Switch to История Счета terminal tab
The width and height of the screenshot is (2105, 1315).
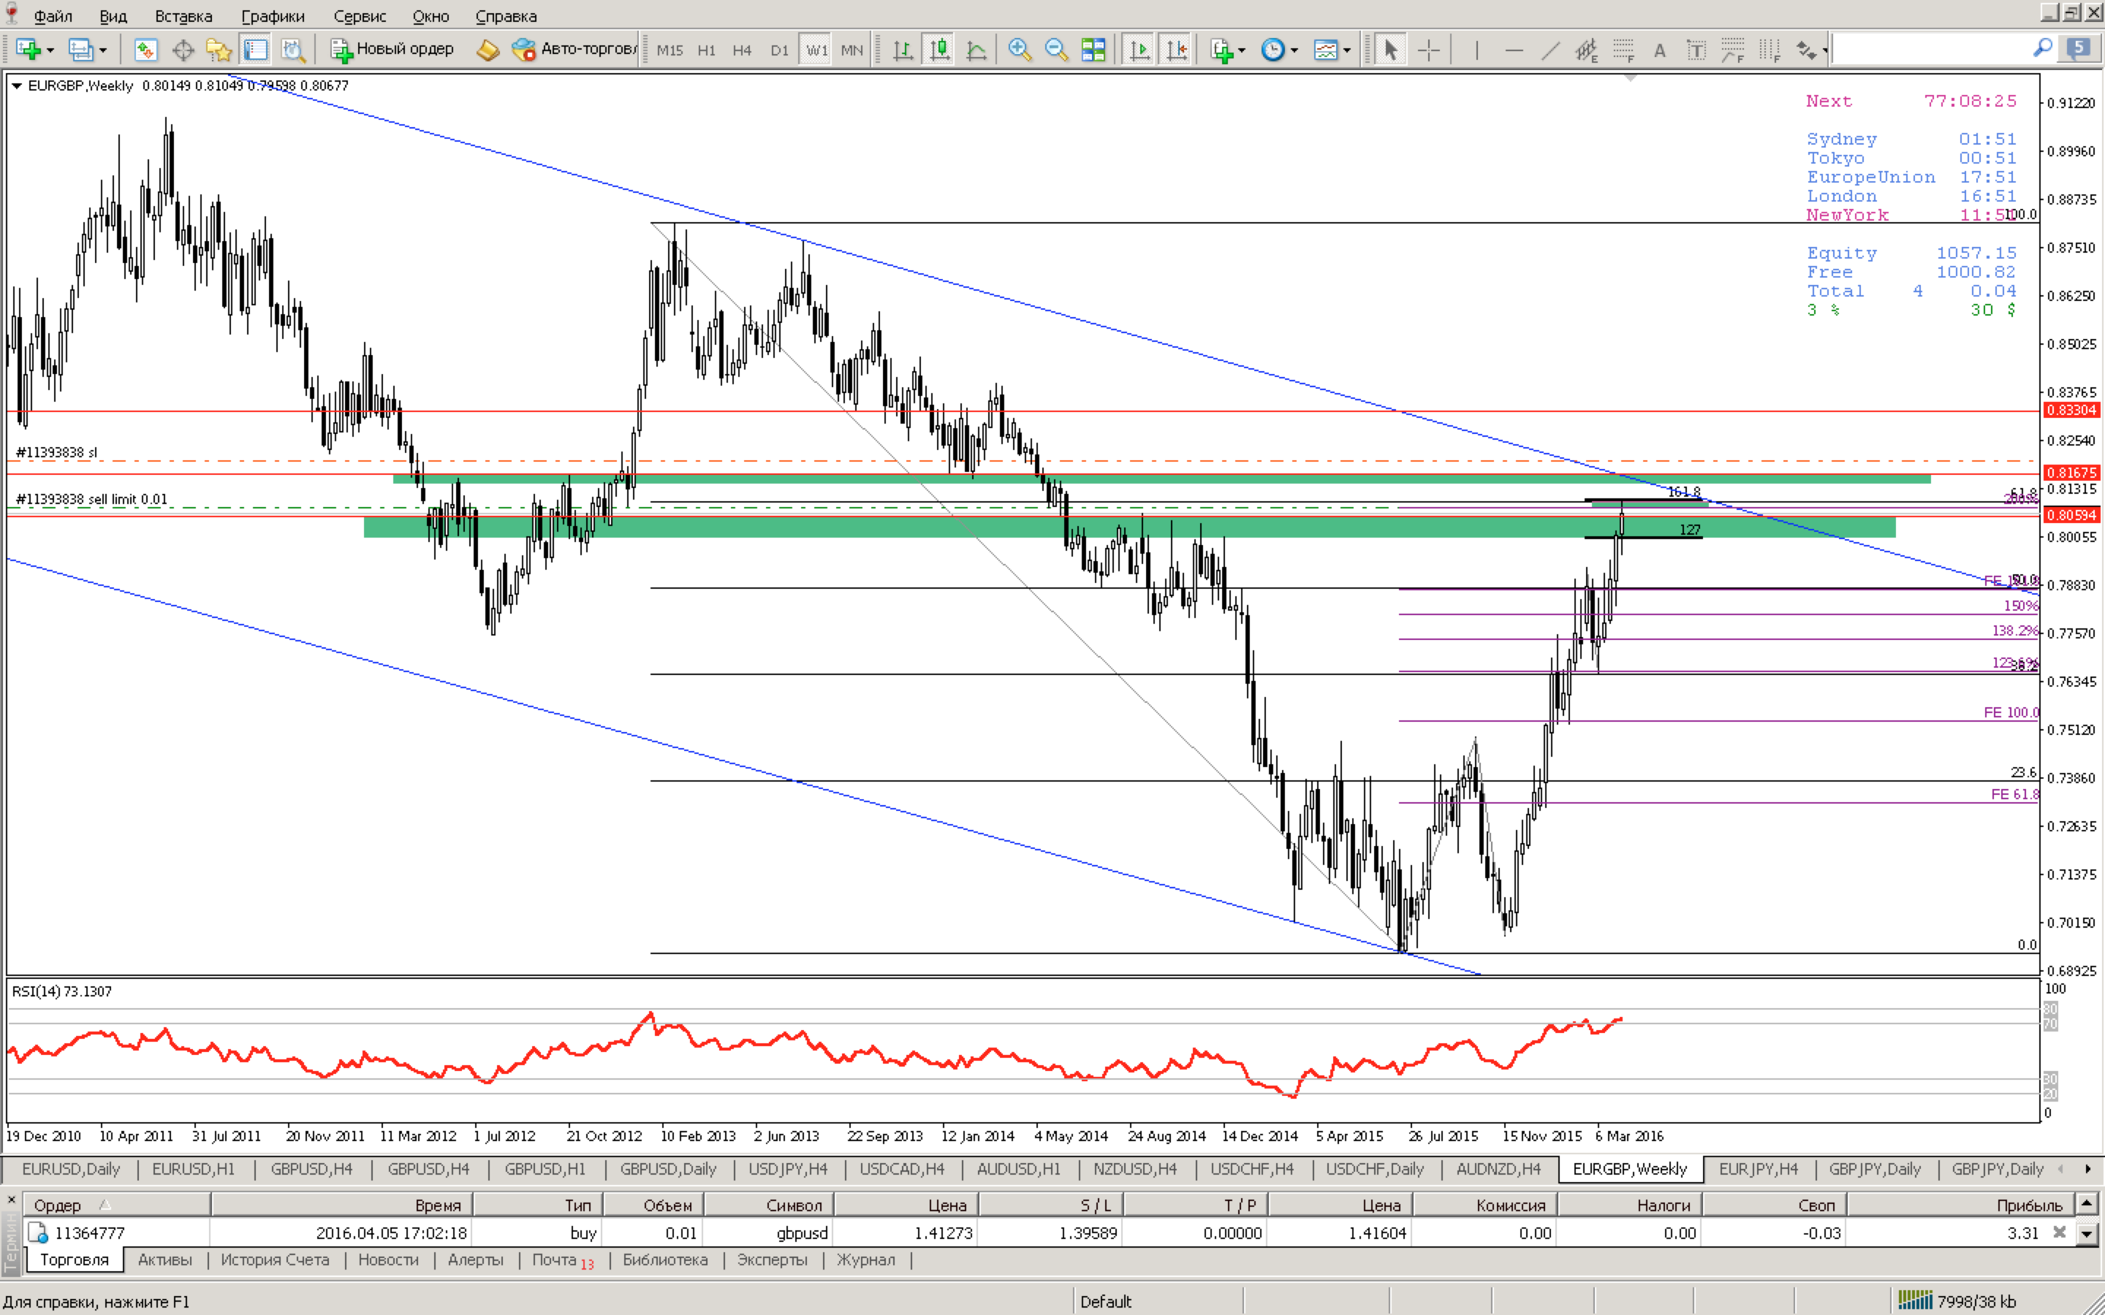pyautogui.click(x=275, y=1259)
